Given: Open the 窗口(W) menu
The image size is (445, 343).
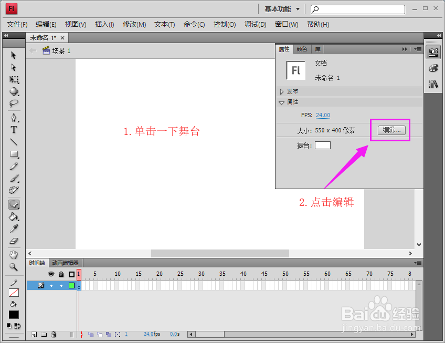Looking at the screenshot, I should point(287,25).
